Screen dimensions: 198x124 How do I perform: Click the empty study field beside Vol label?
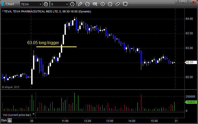[110, 115]
